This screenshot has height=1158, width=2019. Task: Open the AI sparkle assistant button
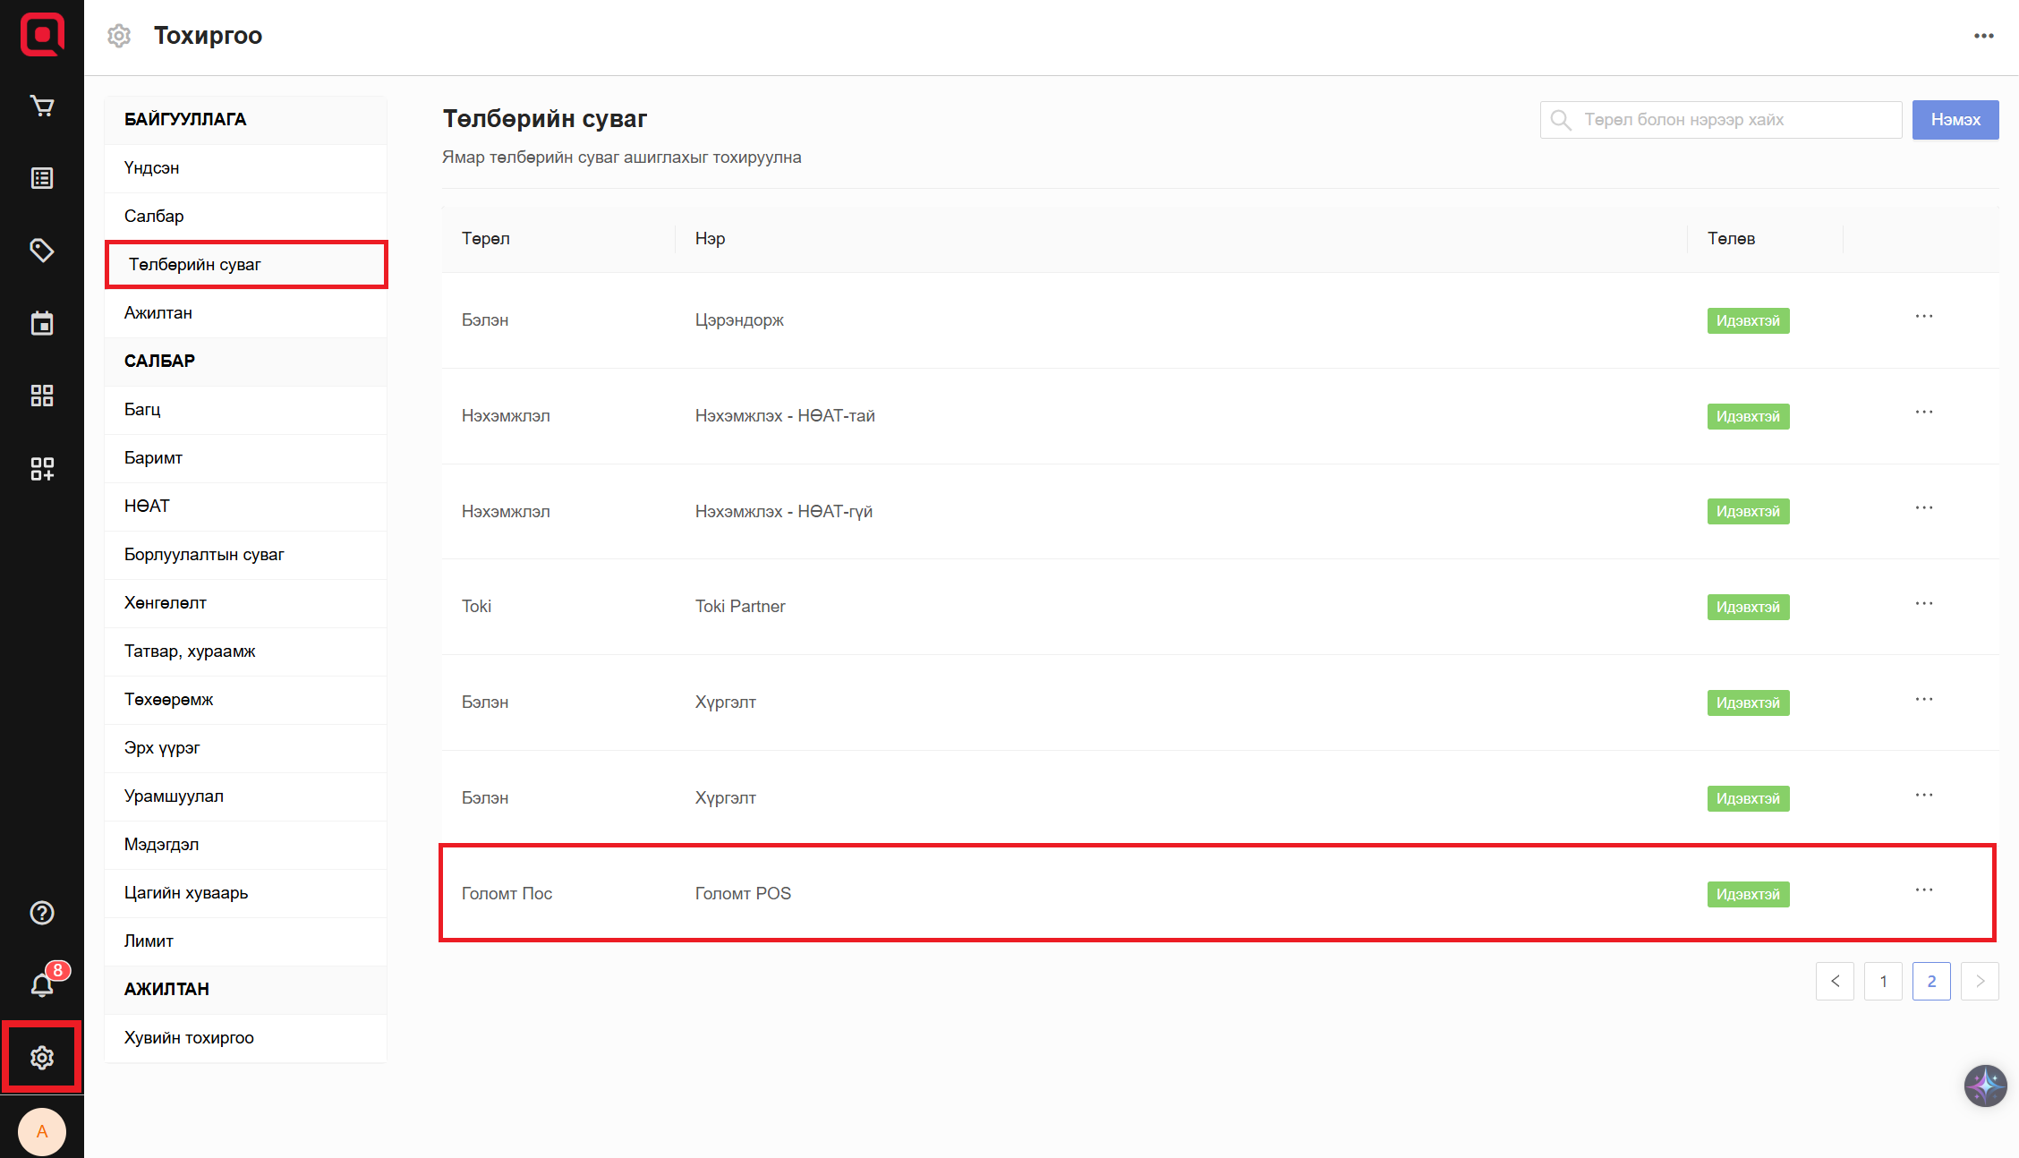click(x=1985, y=1086)
